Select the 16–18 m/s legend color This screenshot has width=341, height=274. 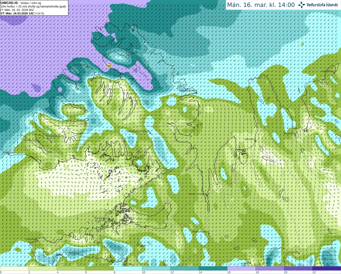coord(241,268)
